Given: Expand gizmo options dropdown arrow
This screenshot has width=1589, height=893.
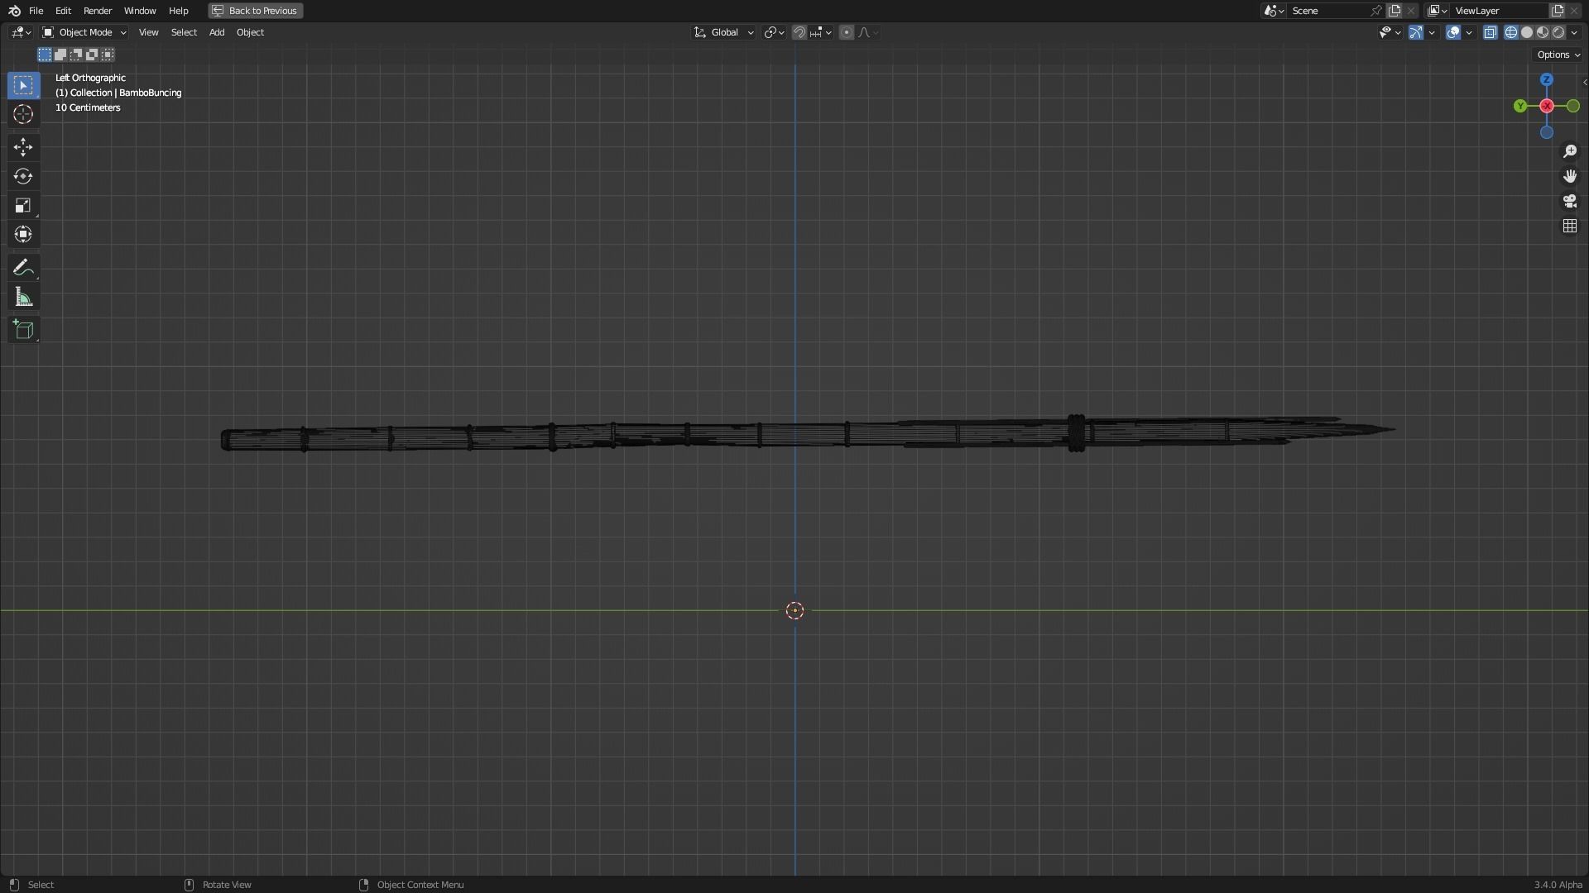Looking at the screenshot, I should coord(1432,32).
